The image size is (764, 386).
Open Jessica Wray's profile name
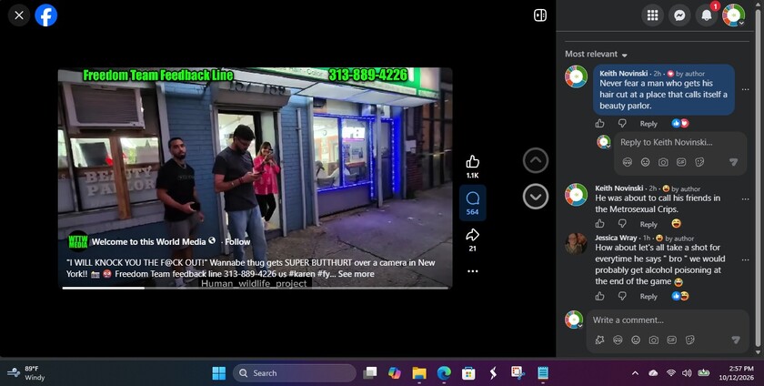[x=616, y=238]
